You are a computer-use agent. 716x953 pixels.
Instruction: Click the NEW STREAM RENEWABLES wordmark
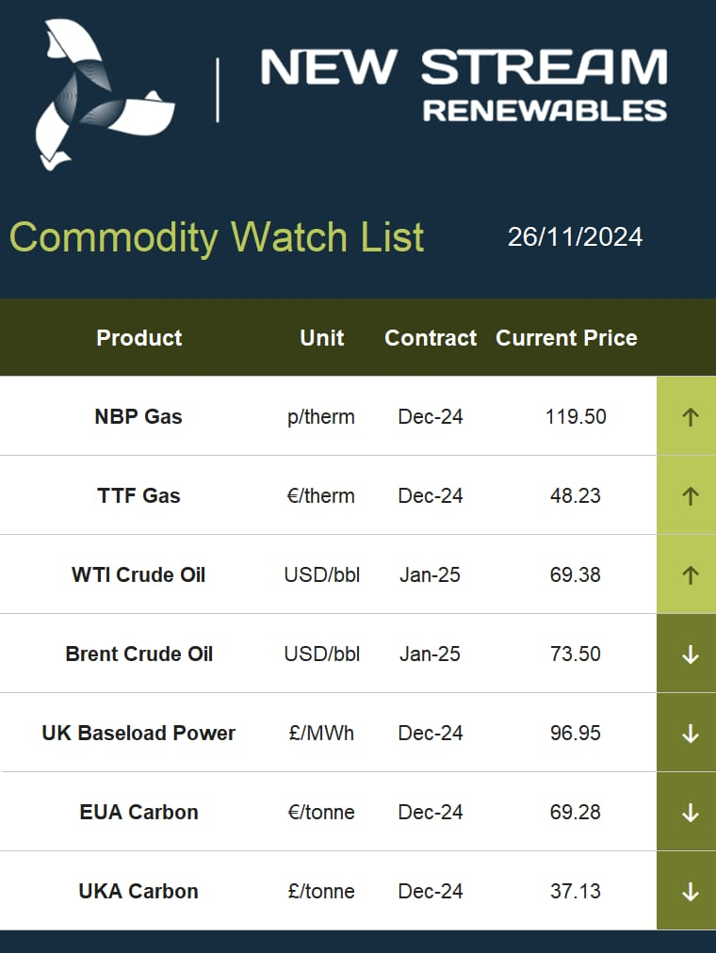(x=464, y=85)
